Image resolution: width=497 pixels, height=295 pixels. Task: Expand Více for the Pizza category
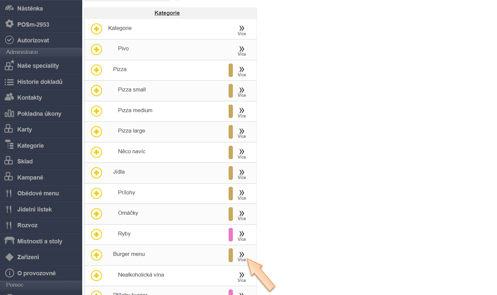242,71
